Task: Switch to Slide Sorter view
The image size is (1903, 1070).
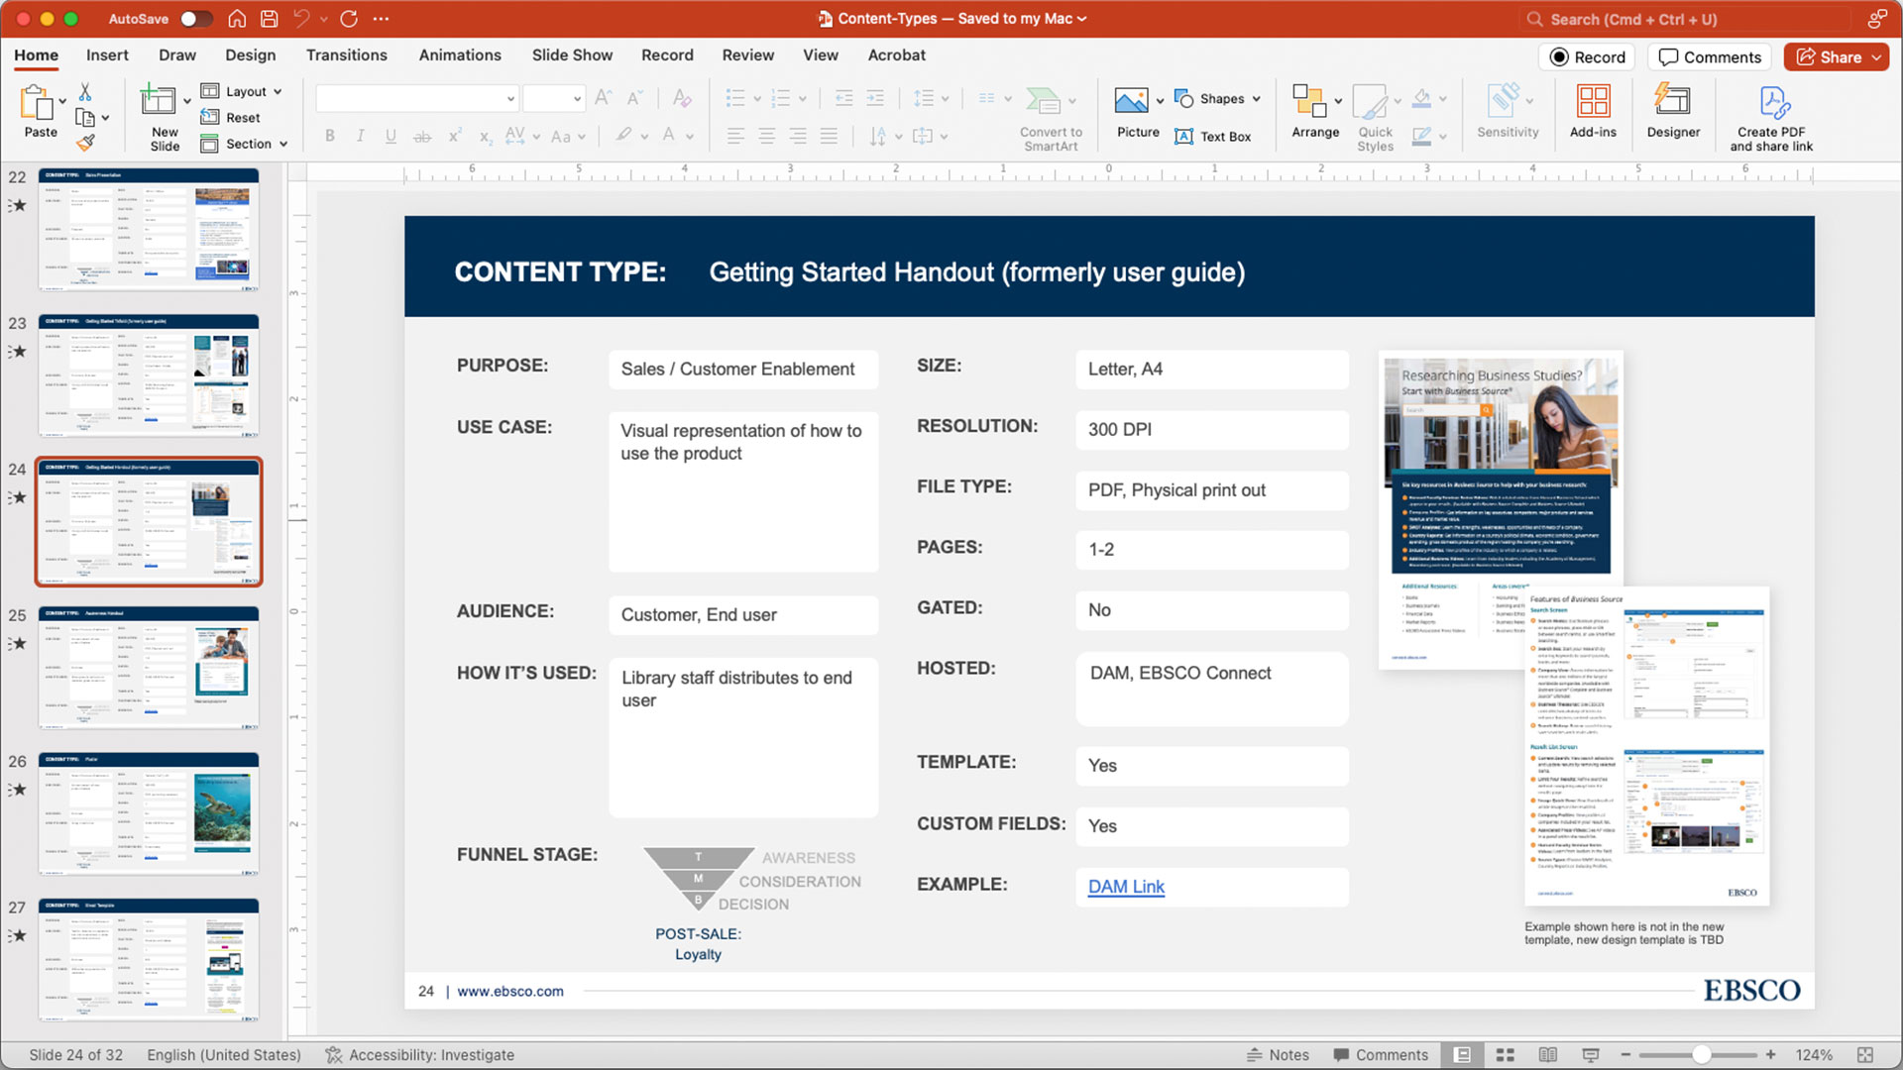Action: pos(1505,1055)
